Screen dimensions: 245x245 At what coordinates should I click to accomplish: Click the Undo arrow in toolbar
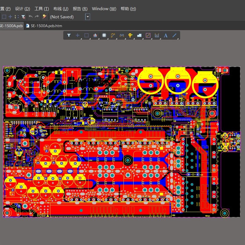31,17
